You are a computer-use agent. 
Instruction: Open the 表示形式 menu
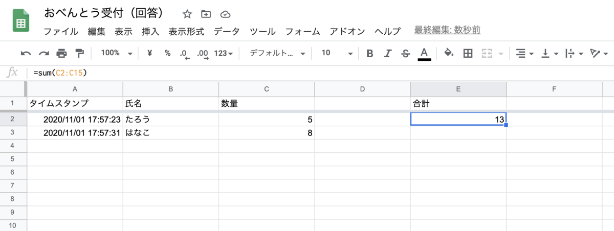[x=186, y=31]
